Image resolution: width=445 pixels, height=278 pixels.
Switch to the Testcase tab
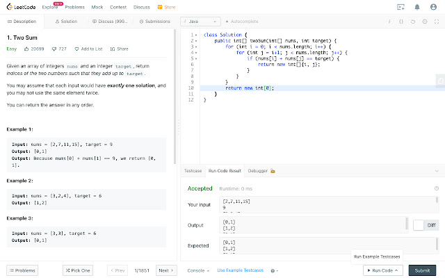[193, 171]
